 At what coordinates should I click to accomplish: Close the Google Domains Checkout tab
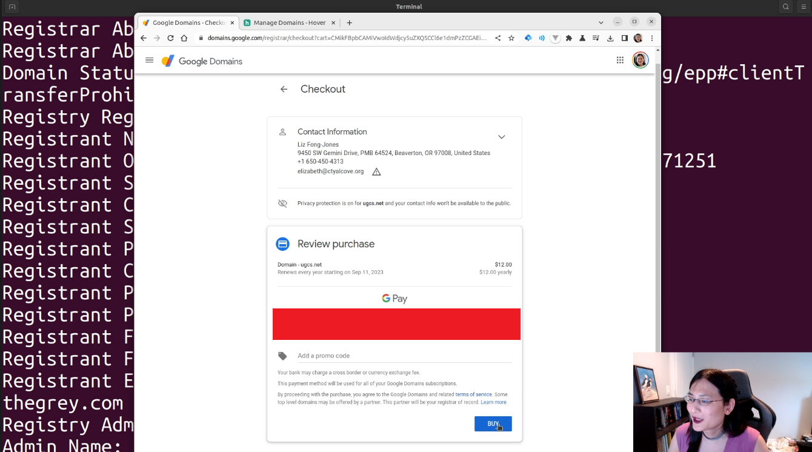point(232,22)
